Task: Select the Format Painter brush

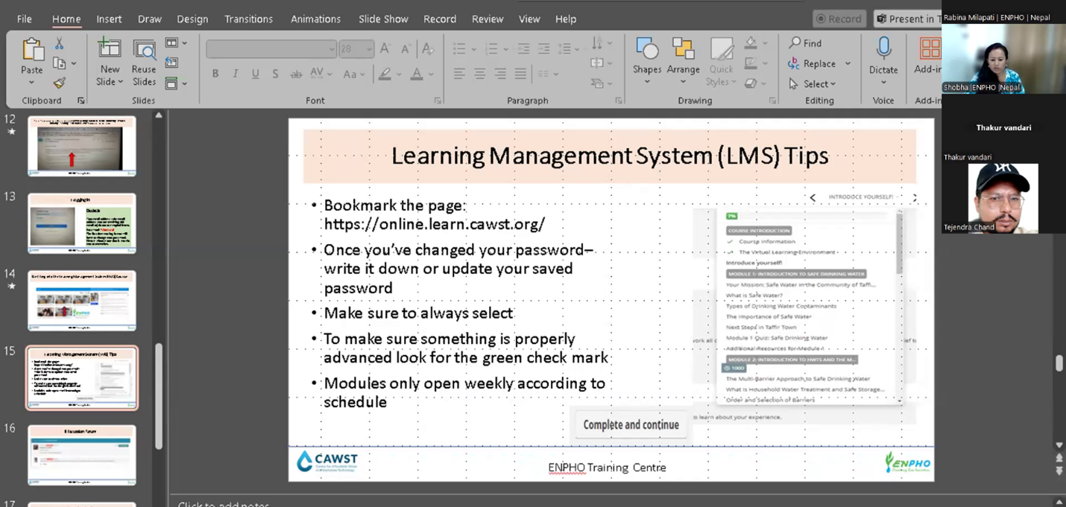Action: 59,83
